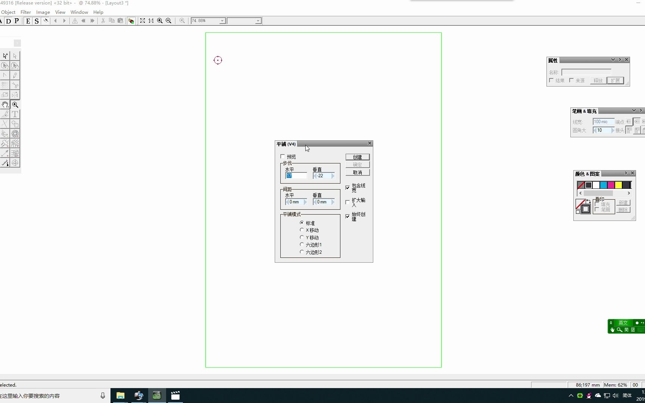This screenshot has width=645, height=403.
Task: Click the warning triangle toolbar icon
Action: [75, 21]
